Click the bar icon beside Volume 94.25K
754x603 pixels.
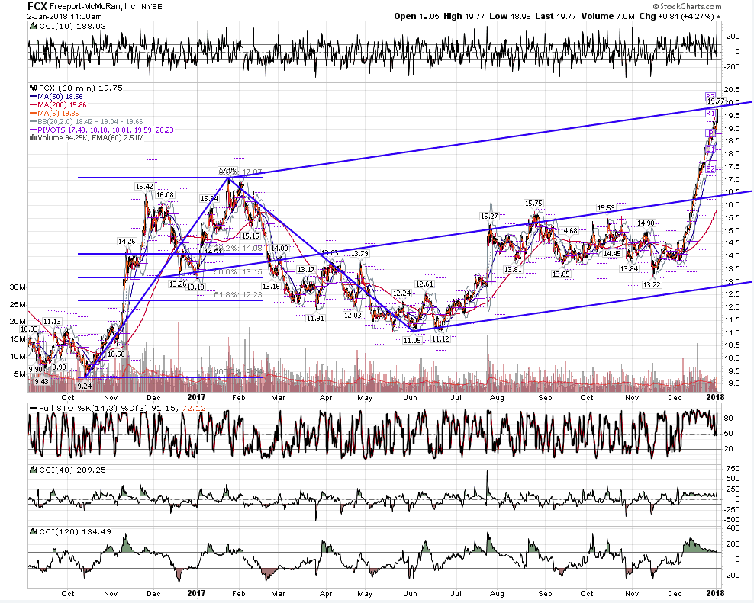pos(33,138)
